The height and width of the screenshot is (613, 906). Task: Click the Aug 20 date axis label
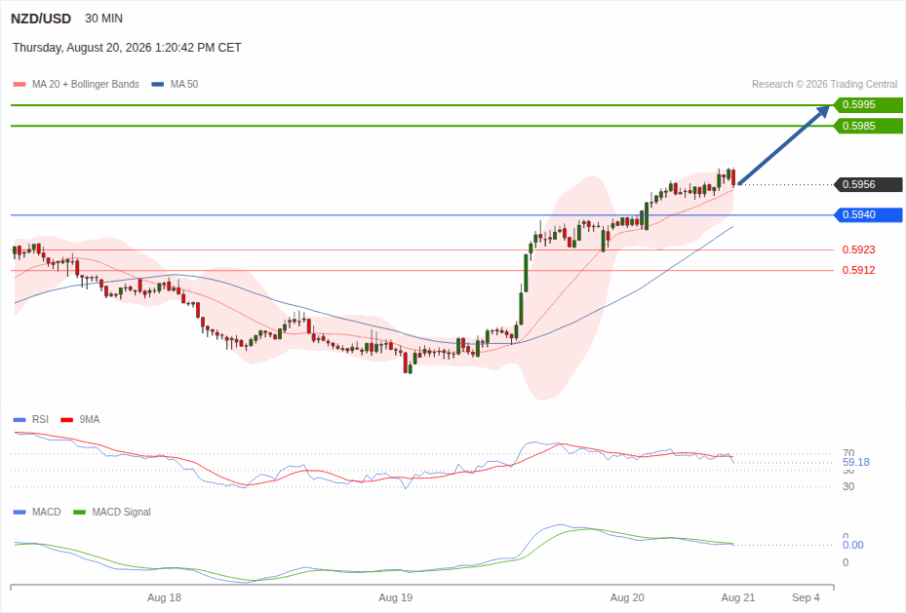click(627, 597)
